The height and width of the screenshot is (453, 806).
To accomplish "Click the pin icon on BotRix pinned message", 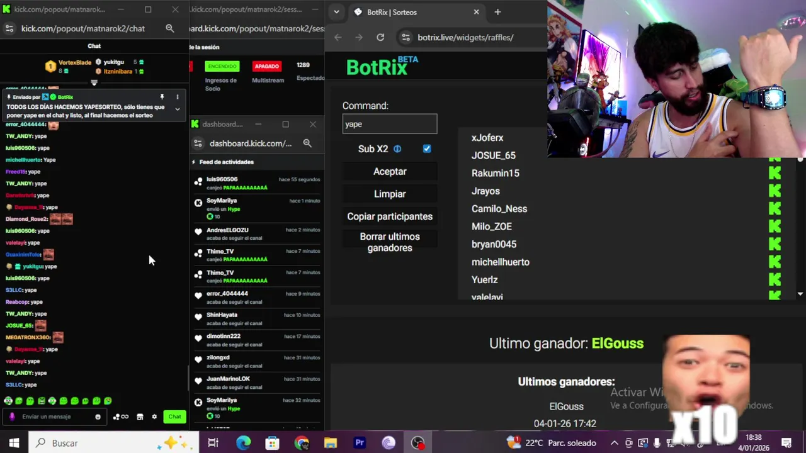I will click(162, 97).
